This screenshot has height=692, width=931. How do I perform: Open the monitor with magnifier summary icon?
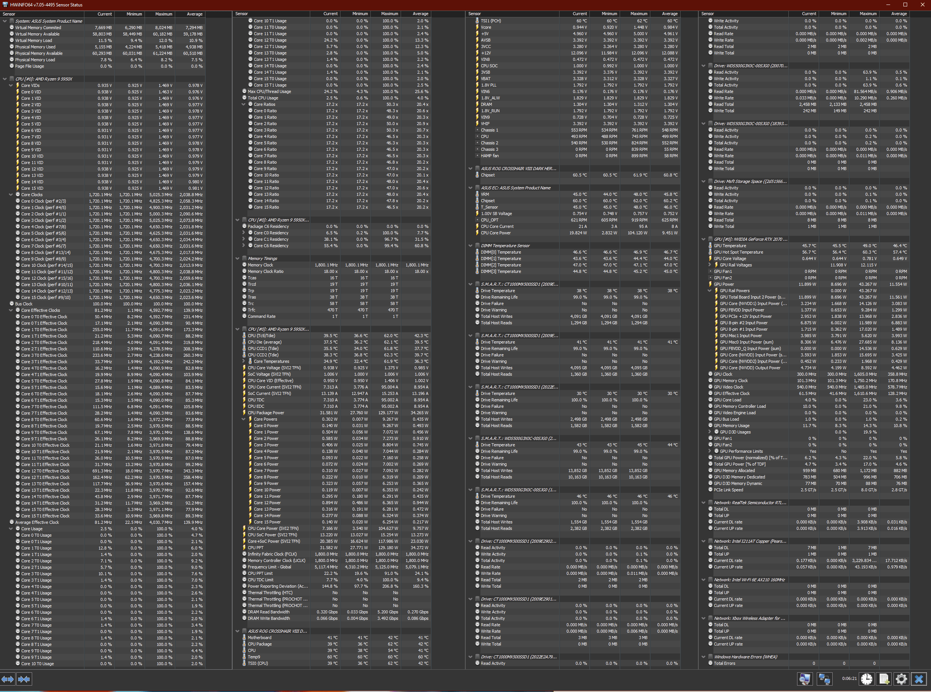pyautogui.click(x=804, y=679)
